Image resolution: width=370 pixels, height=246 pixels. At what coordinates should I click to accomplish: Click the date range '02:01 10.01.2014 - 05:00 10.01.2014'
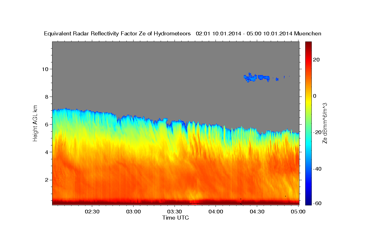tap(244, 34)
